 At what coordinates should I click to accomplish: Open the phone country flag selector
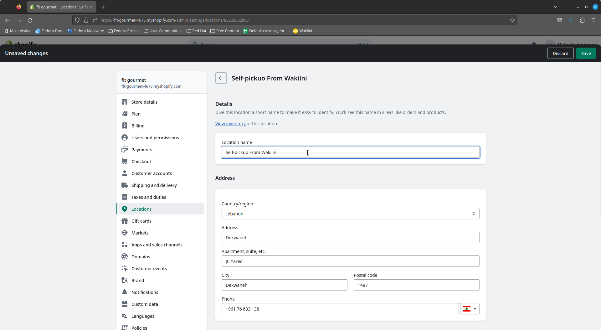tap(470, 309)
